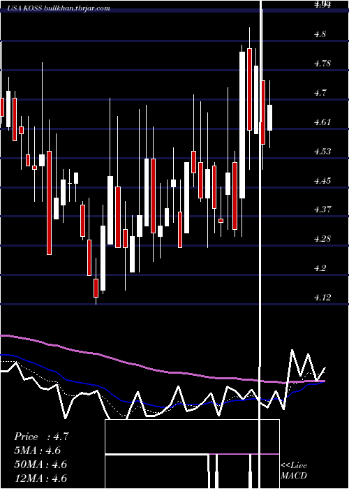The width and height of the screenshot is (349, 489).
Task: Select the 4.53 price axis label
Action: coord(322,152)
